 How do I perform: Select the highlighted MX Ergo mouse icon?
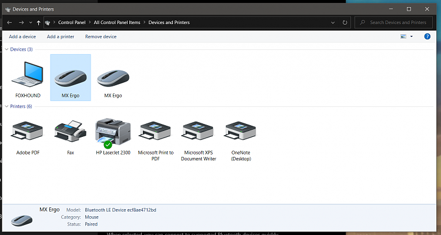click(71, 78)
